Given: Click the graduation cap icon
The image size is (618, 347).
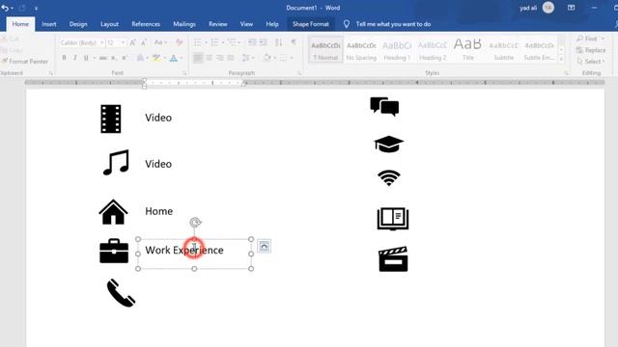Looking at the screenshot, I should pyautogui.click(x=388, y=144).
